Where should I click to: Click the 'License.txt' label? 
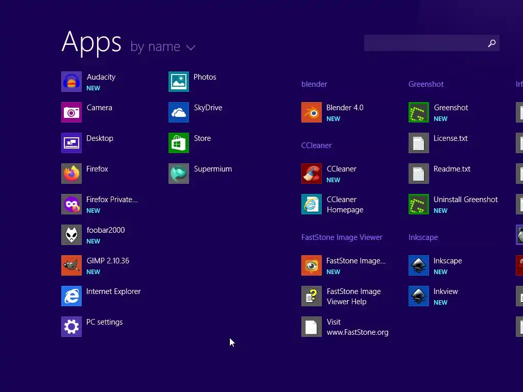coord(450,138)
